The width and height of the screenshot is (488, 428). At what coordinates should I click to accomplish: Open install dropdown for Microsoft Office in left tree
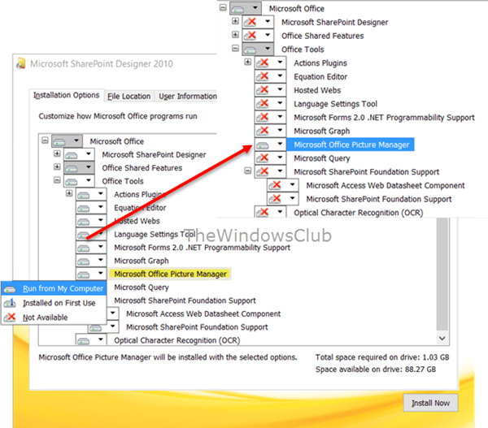pos(76,141)
